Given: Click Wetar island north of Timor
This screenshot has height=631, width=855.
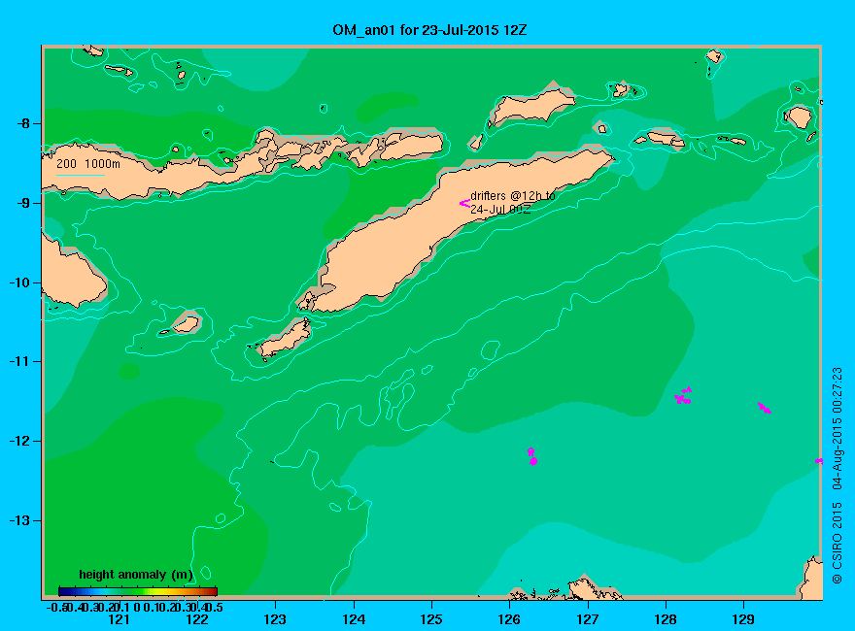Looking at the screenshot, I should tap(531, 108).
